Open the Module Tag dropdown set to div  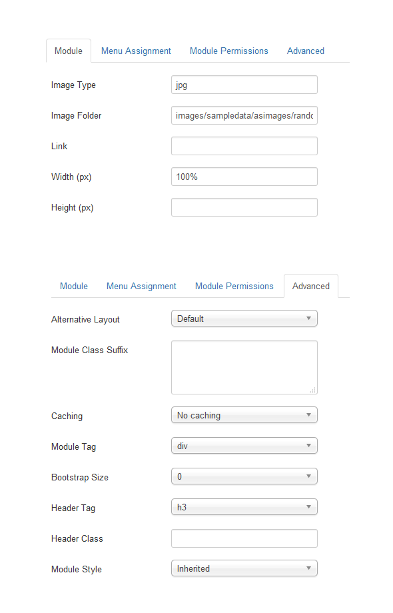[244, 446]
